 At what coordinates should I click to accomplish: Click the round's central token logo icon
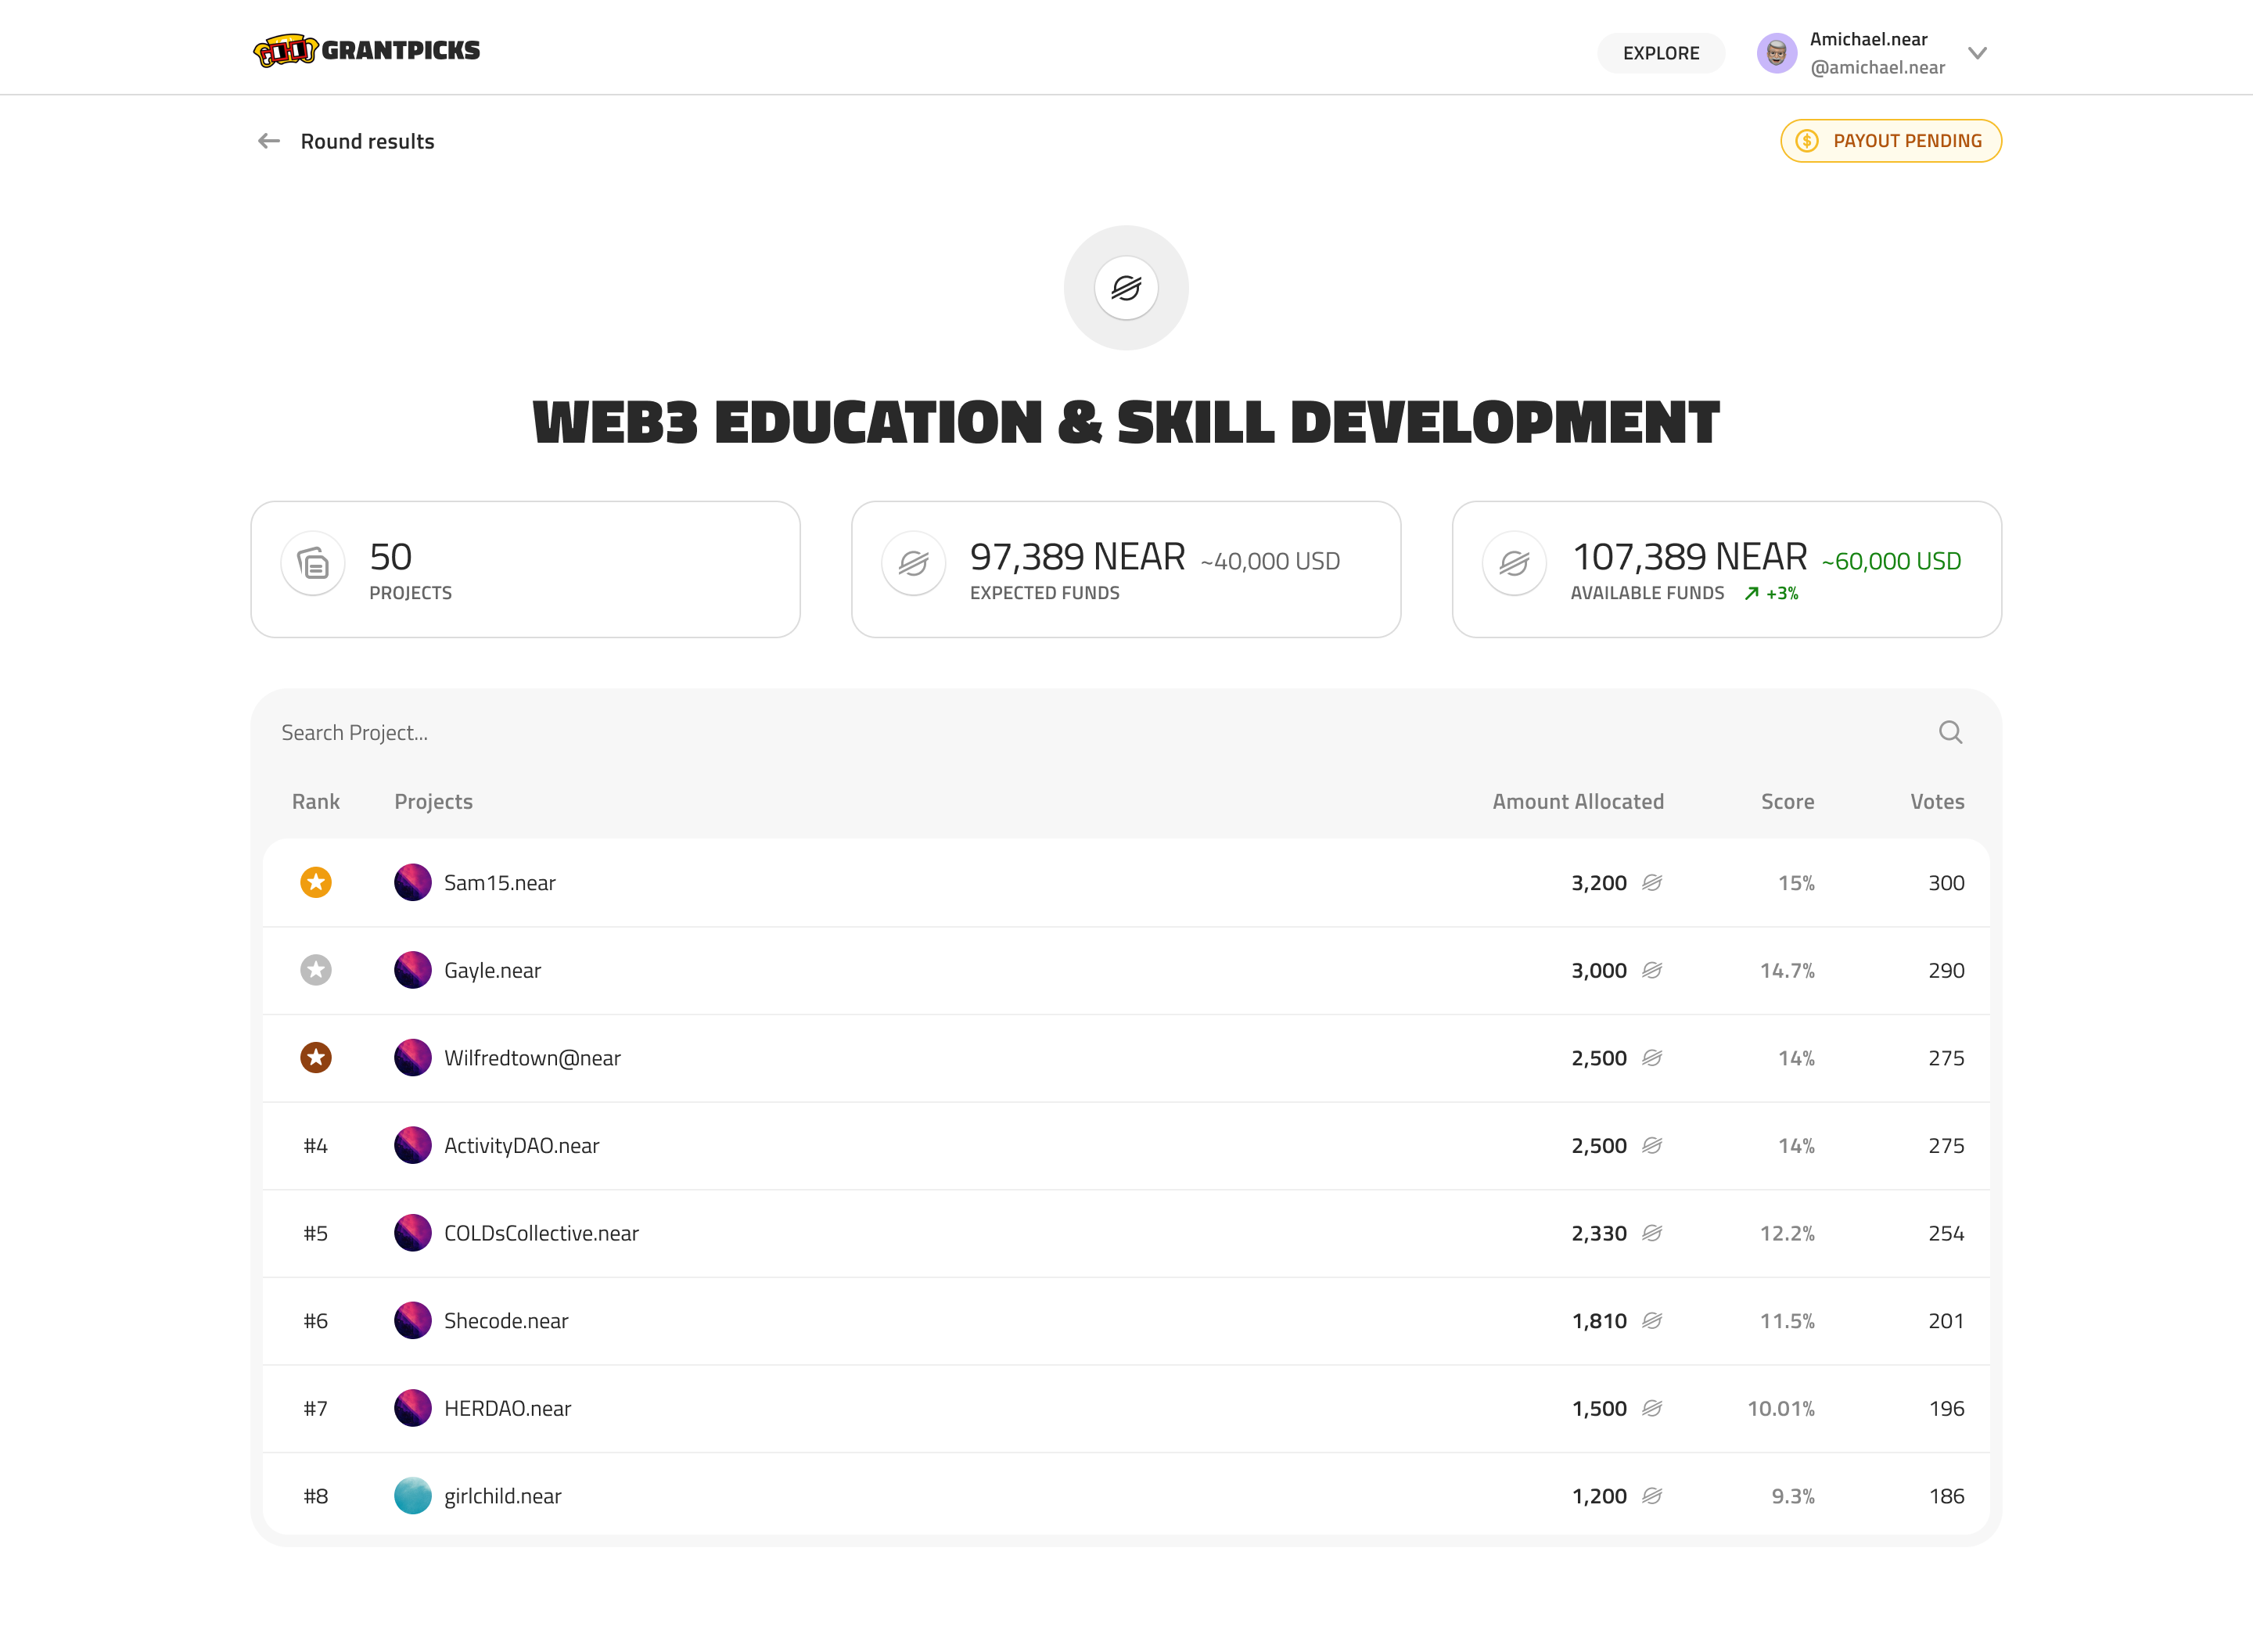point(1126,288)
